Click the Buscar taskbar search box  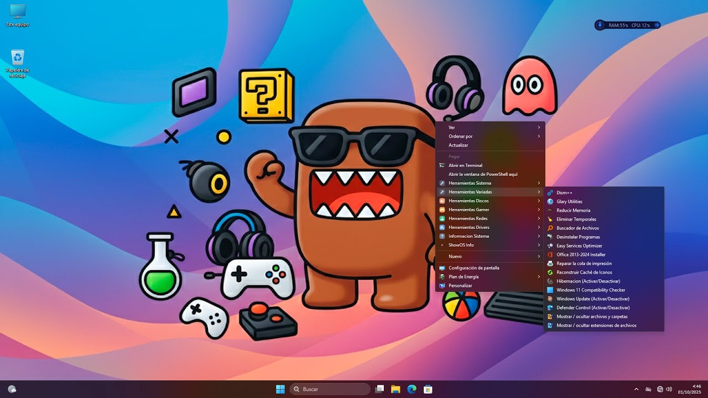[x=330, y=389]
